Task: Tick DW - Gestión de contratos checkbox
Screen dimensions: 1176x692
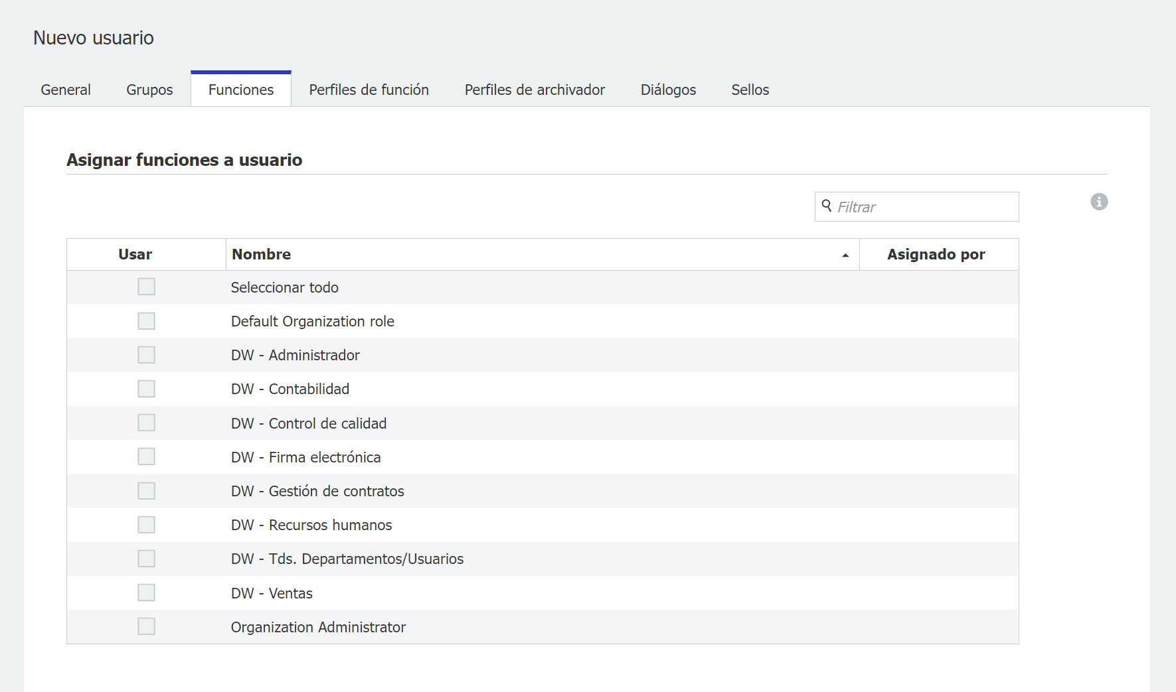Action: click(146, 491)
